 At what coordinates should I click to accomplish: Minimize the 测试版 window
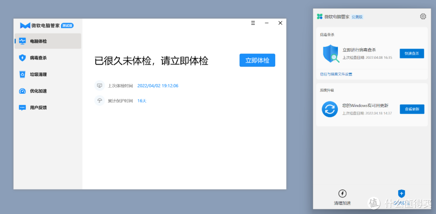(267, 23)
